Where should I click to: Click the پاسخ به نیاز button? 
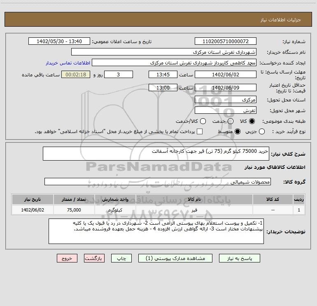[x=239, y=258]
